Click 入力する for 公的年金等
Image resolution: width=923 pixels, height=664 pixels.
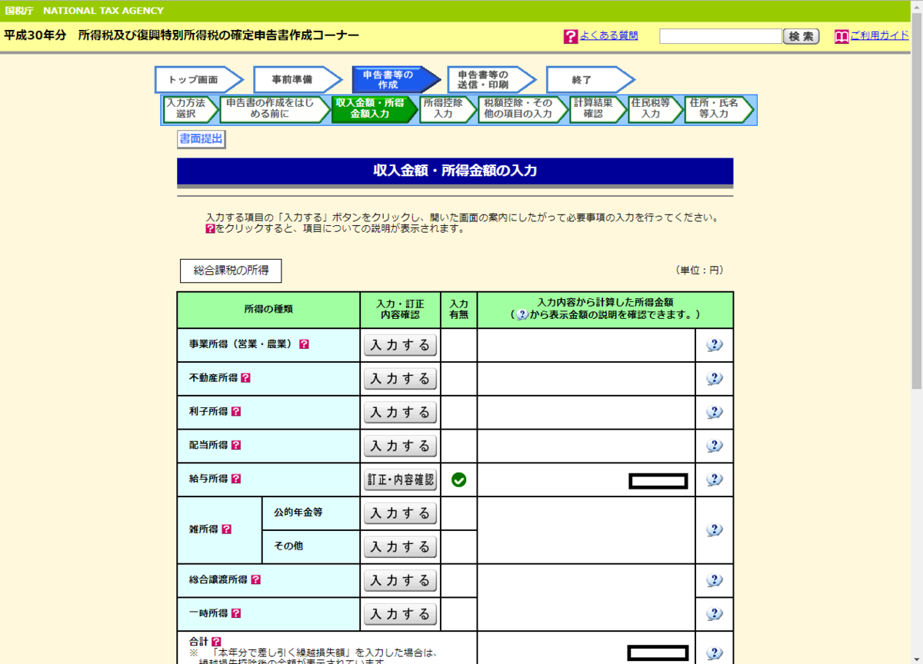point(400,513)
